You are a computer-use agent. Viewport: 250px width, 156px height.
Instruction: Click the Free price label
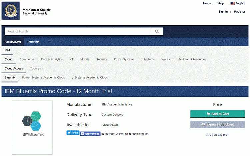pyautogui.click(x=217, y=104)
